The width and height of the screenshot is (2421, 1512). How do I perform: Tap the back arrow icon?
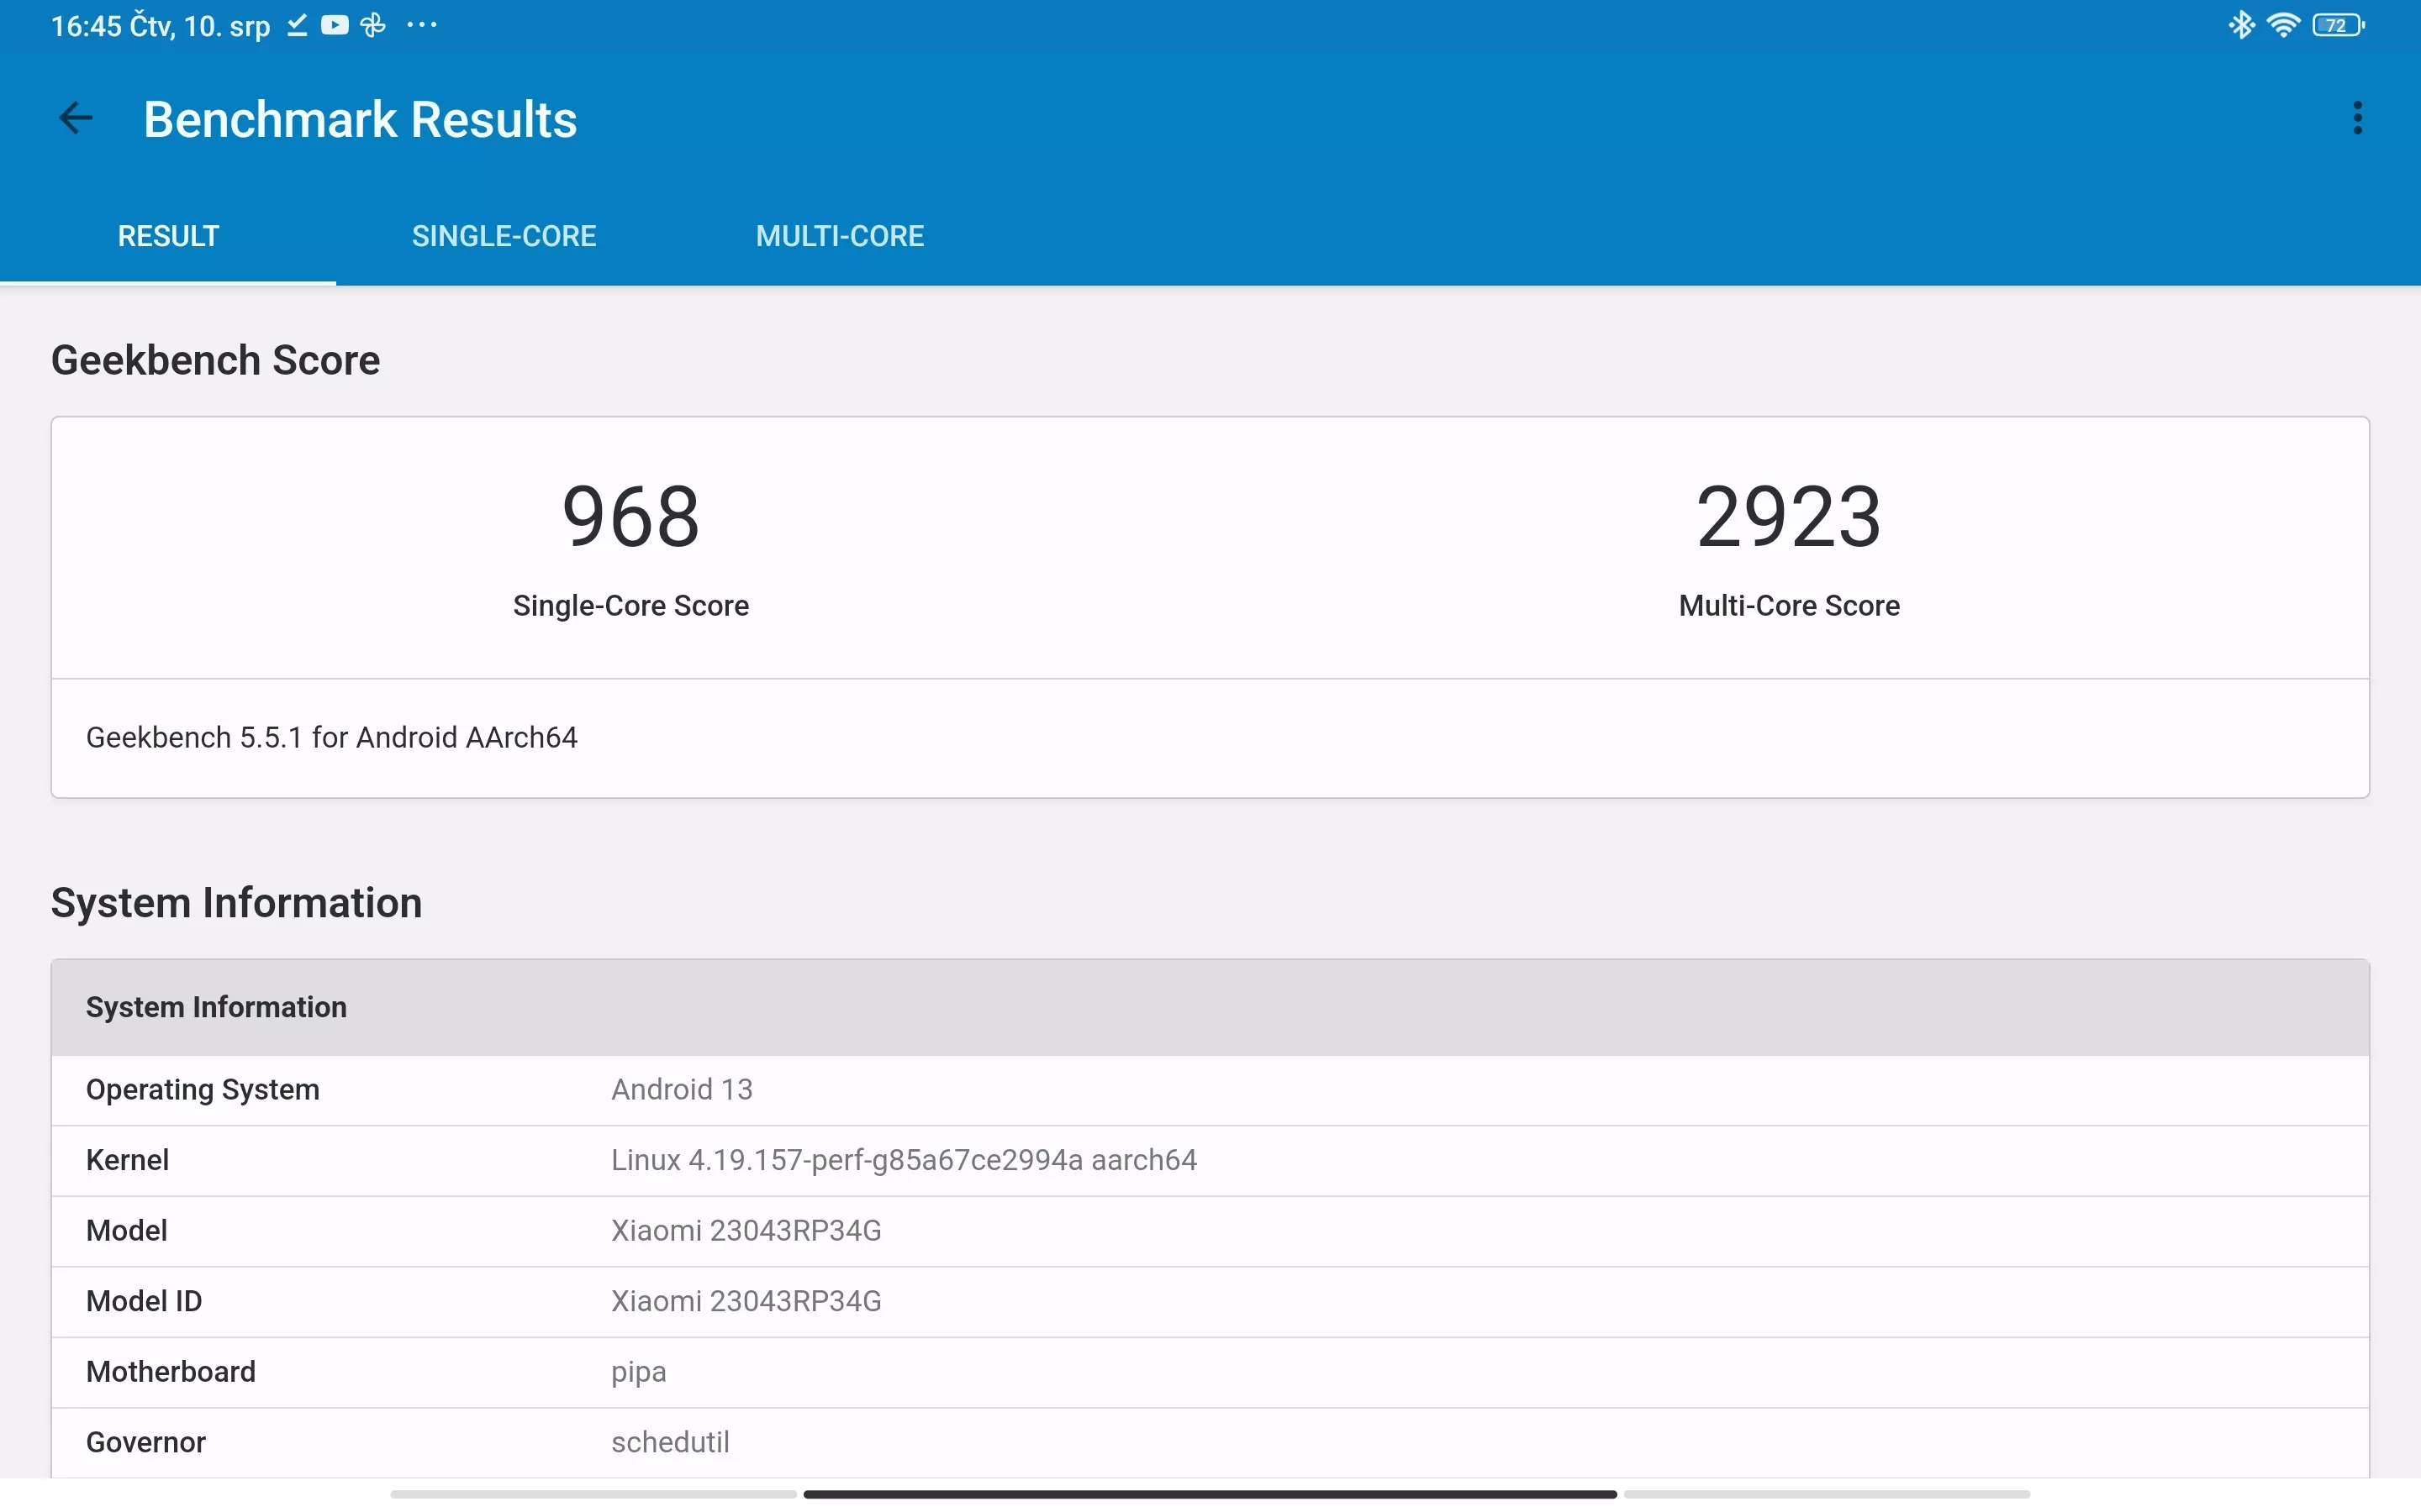pos(76,118)
